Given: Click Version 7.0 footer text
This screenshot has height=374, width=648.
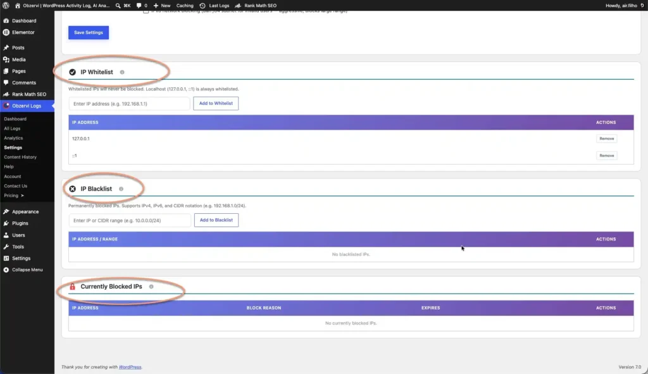Looking at the screenshot, I should (x=630, y=367).
